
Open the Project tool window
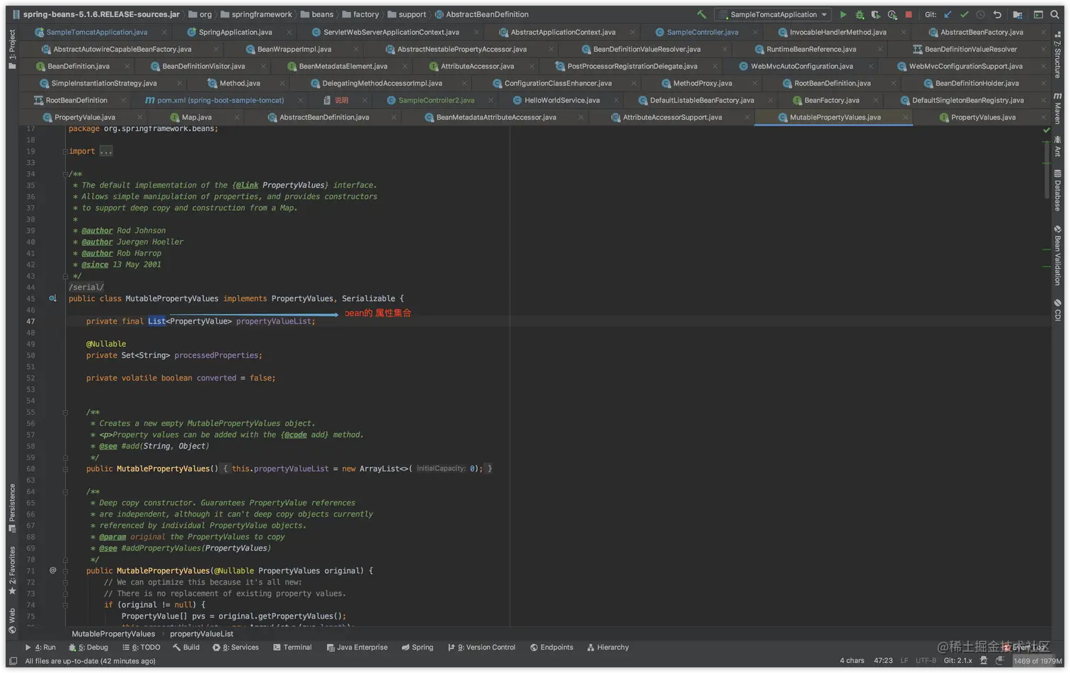[12, 49]
